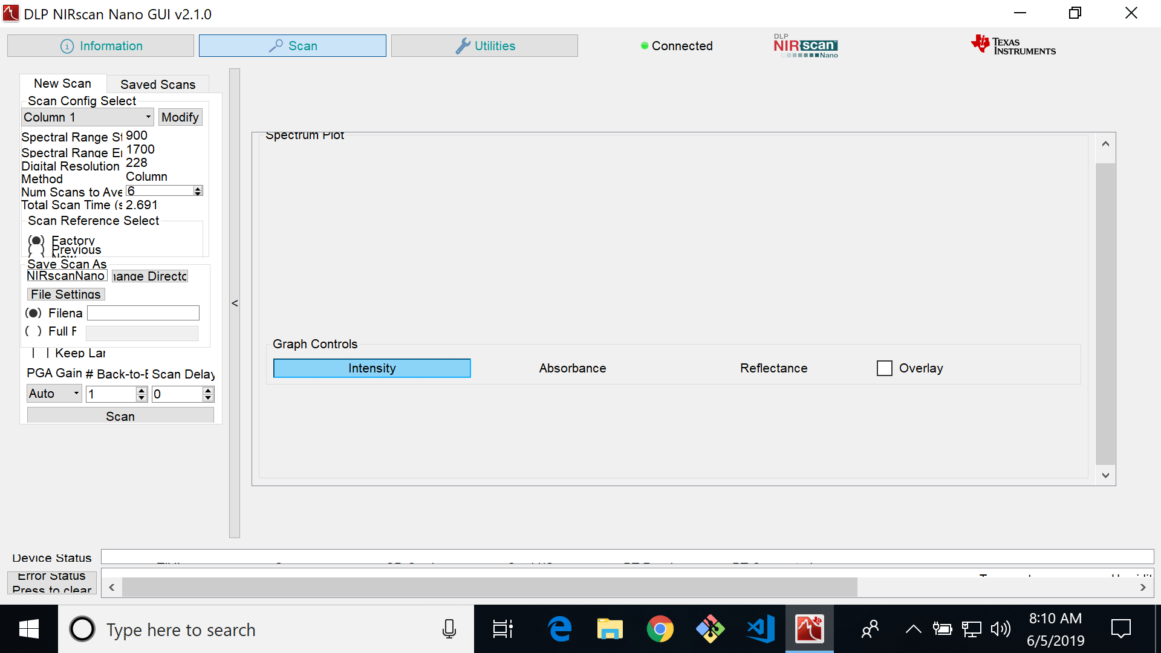This screenshot has height=653, width=1161.
Task: Click the vertical scrollbar thumb of plot
Action: [1105, 314]
